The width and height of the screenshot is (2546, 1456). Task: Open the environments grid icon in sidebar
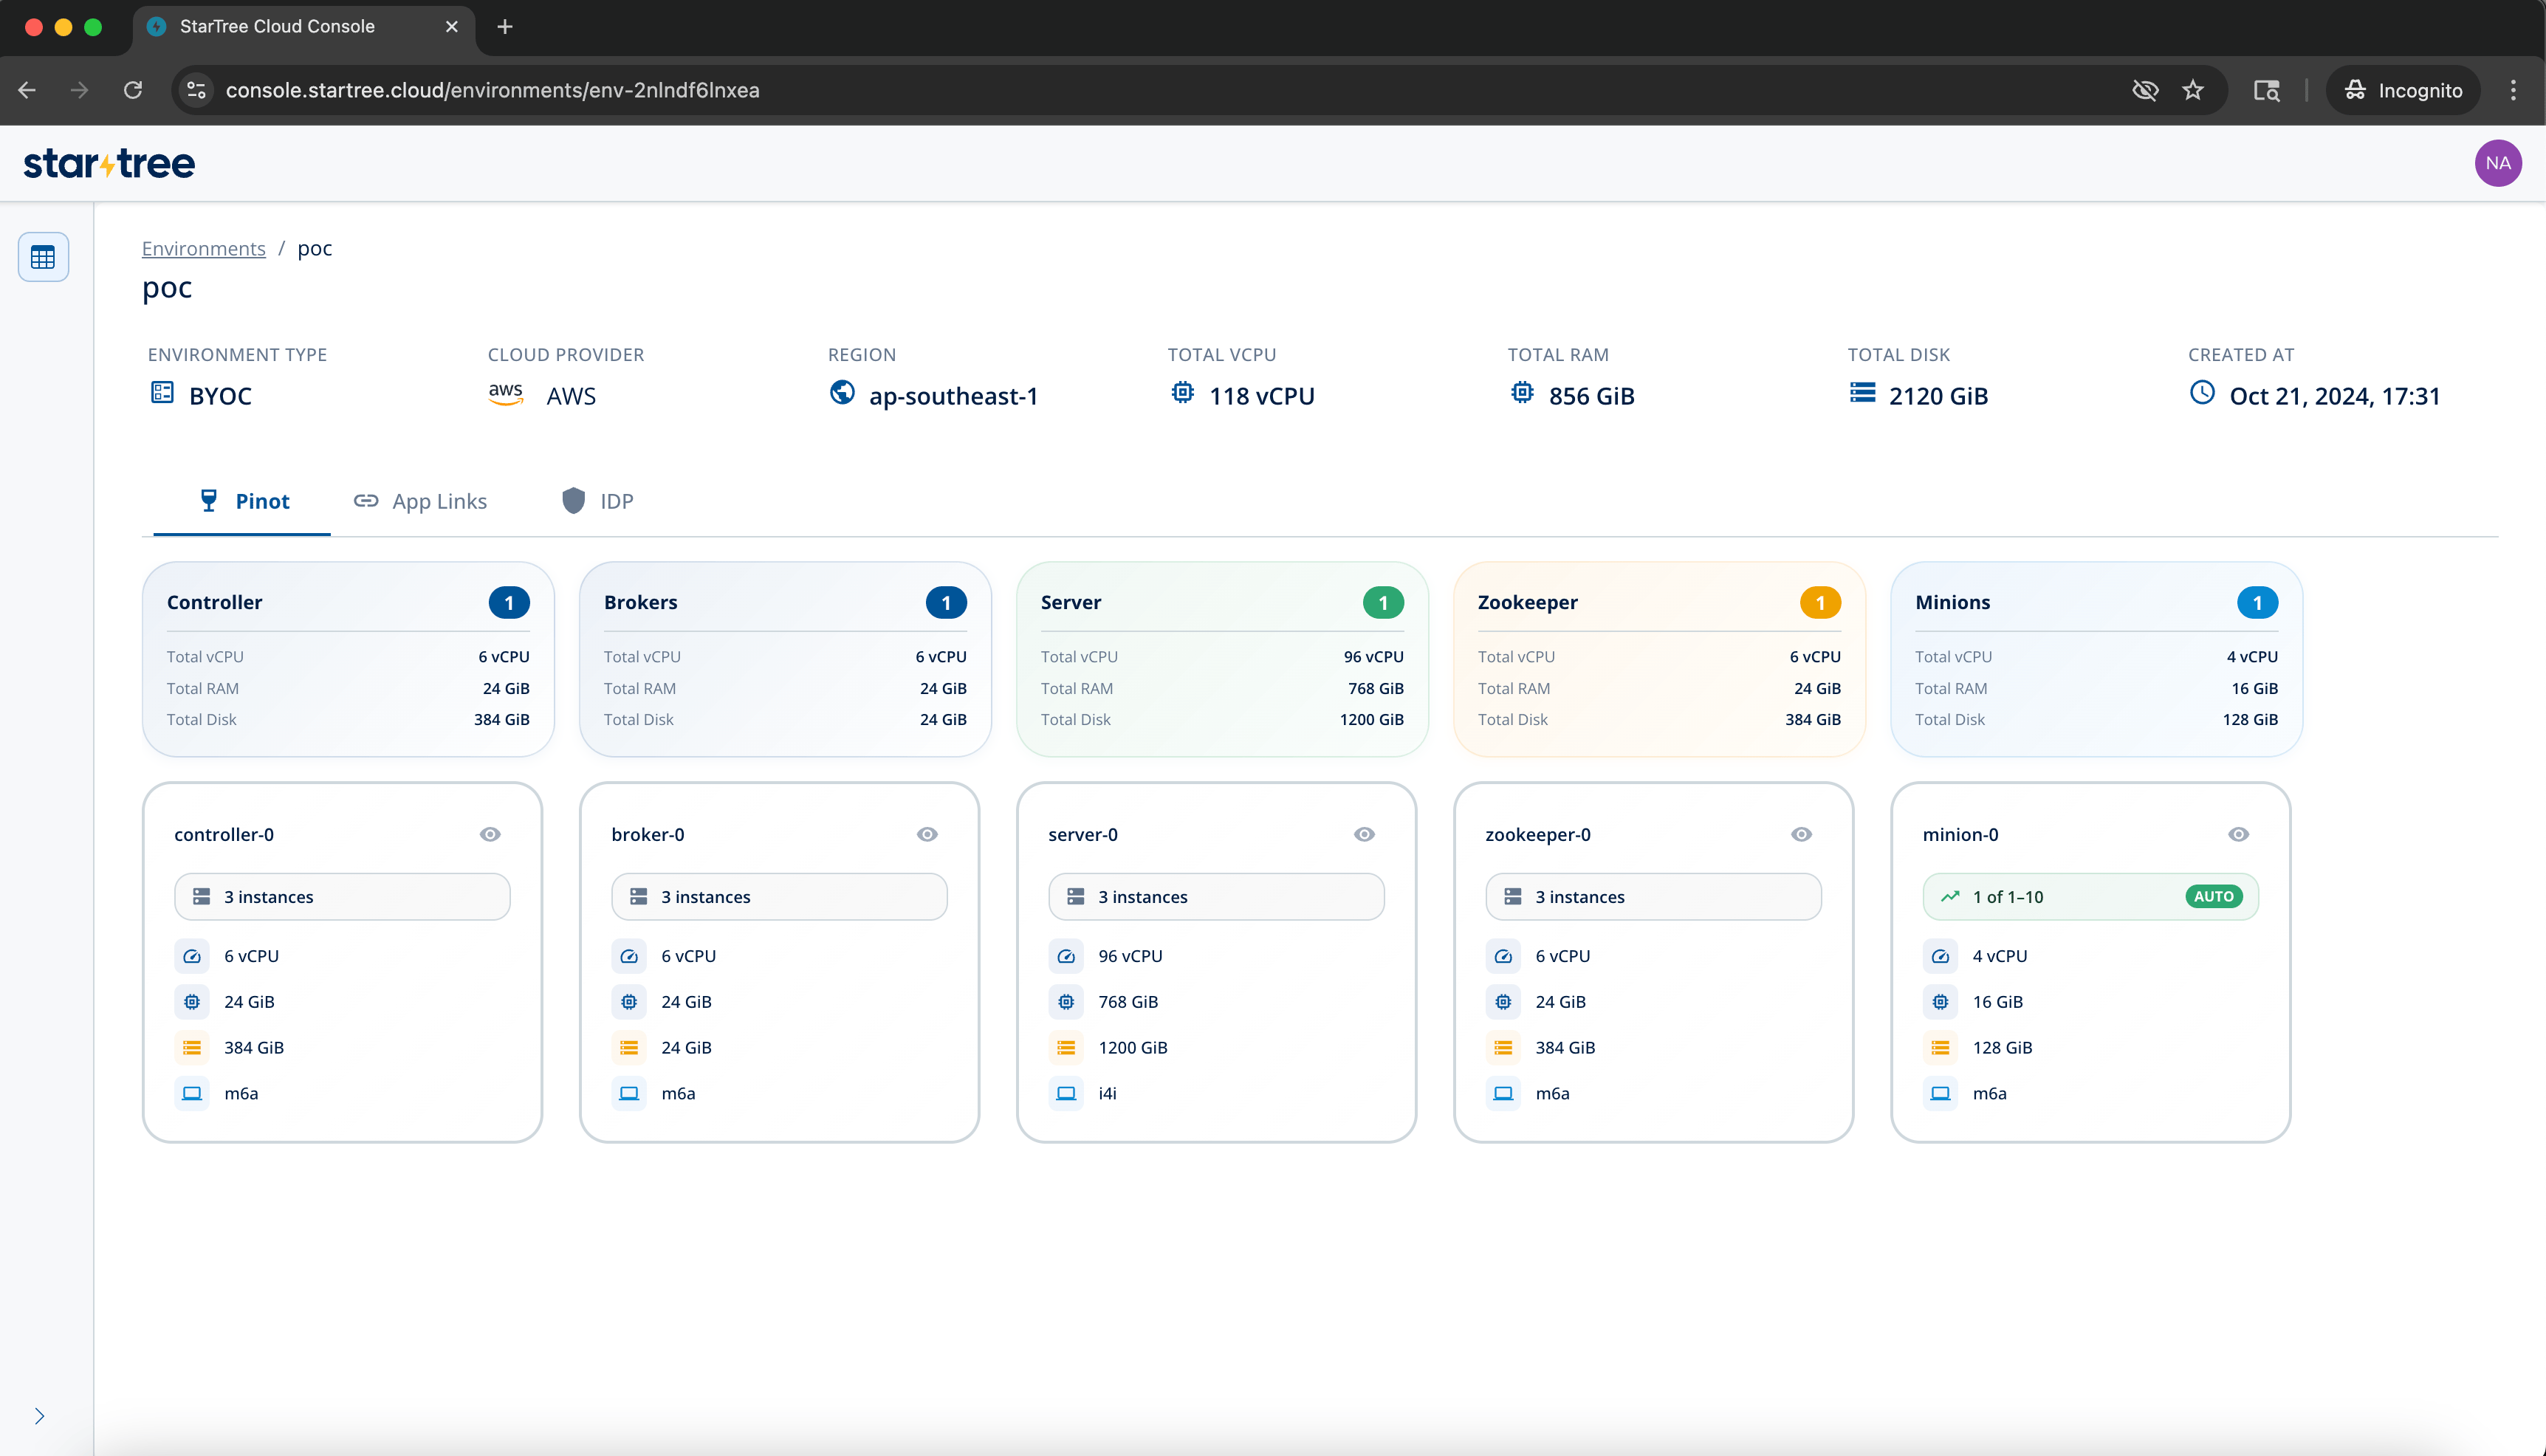[43, 257]
